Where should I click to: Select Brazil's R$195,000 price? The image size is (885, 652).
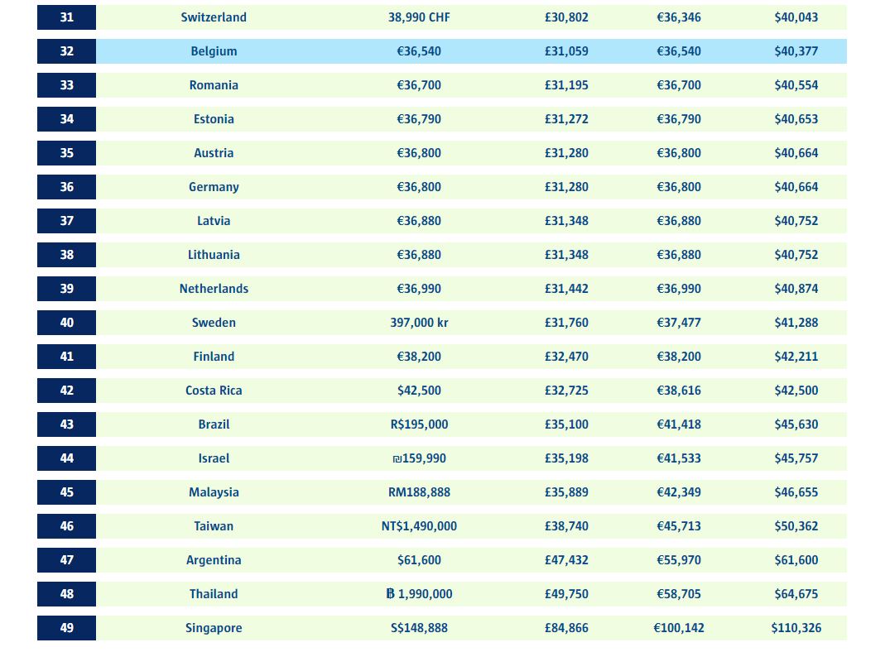point(419,424)
